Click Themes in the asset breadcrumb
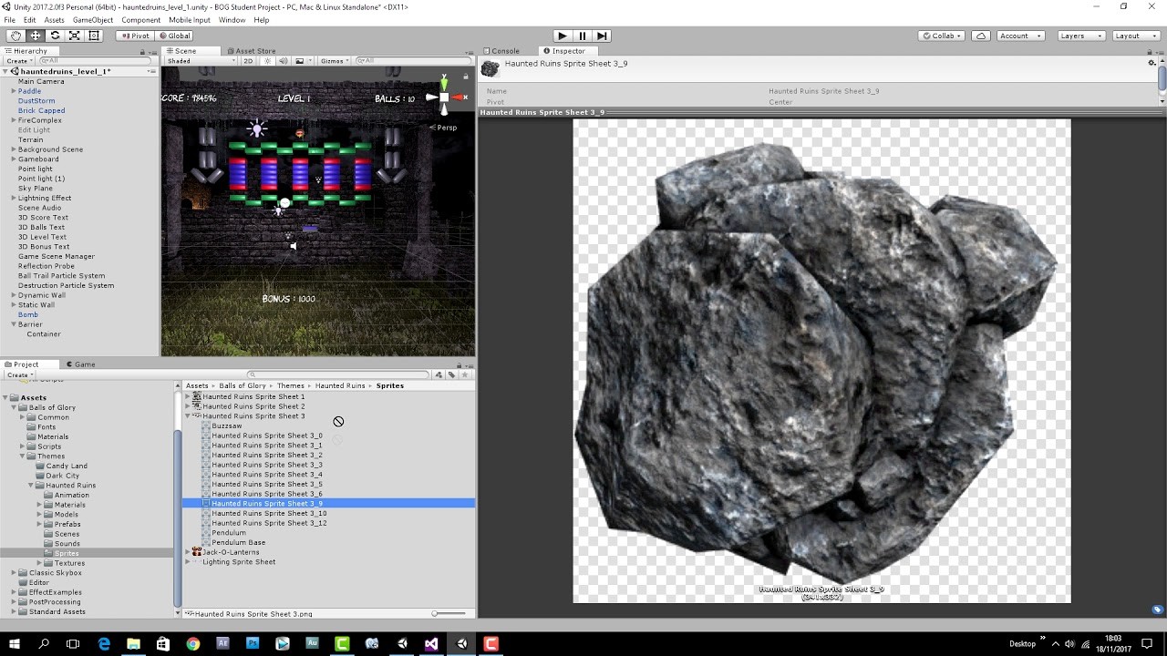This screenshot has width=1167, height=656. click(x=291, y=385)
